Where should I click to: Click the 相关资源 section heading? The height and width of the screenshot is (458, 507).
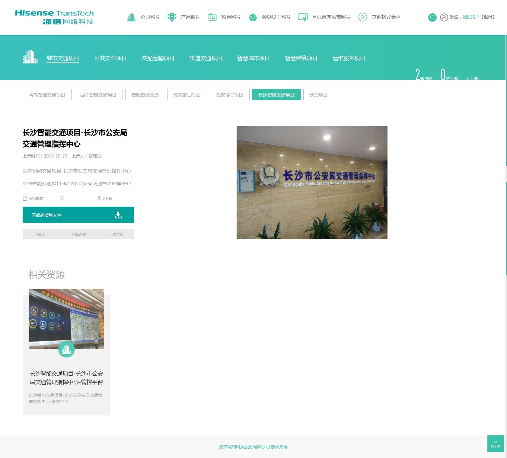tap(47, 275)
